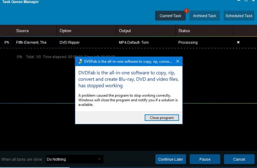The width and height of the screenshot is (257, 168).
Task: Close the DVDFab error dialog with the X
Action: [178, 61]
